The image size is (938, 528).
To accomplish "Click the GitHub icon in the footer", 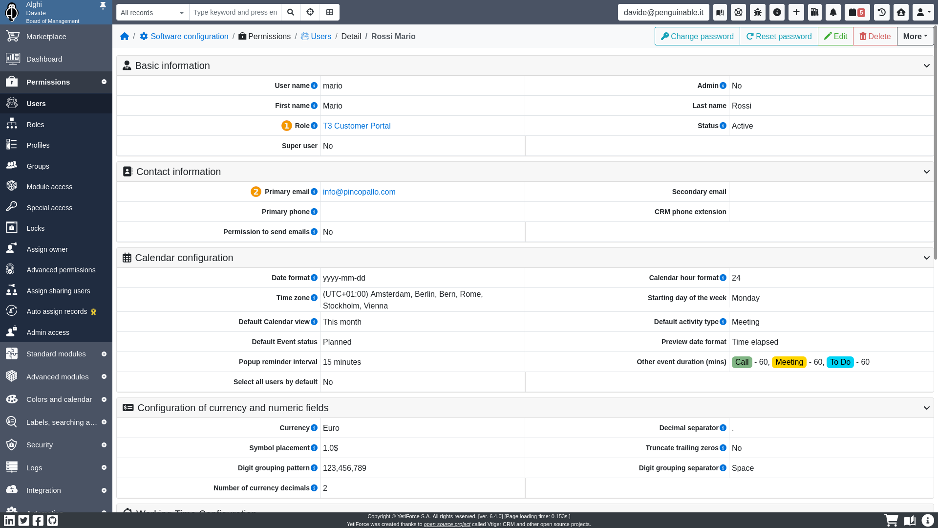I will (52, 520).
